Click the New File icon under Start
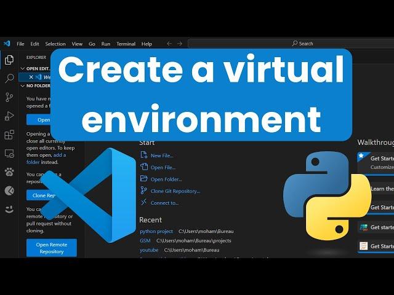 [143, 155]
